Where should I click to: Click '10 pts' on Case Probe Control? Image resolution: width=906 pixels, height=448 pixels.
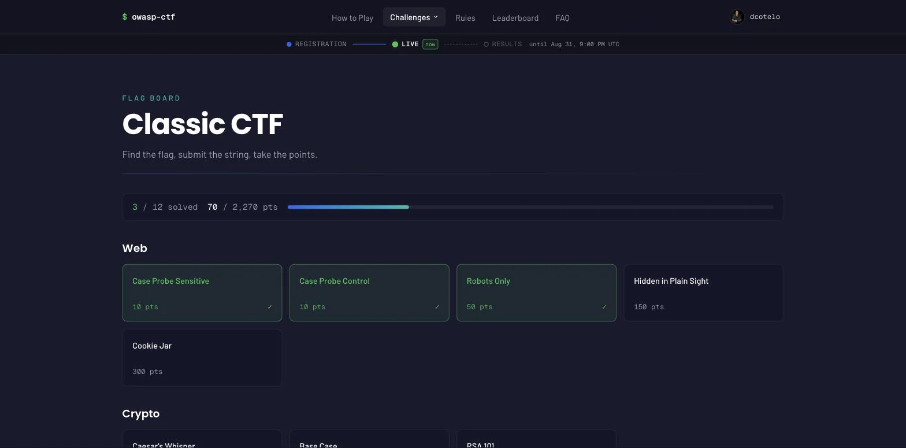point(313,307)
